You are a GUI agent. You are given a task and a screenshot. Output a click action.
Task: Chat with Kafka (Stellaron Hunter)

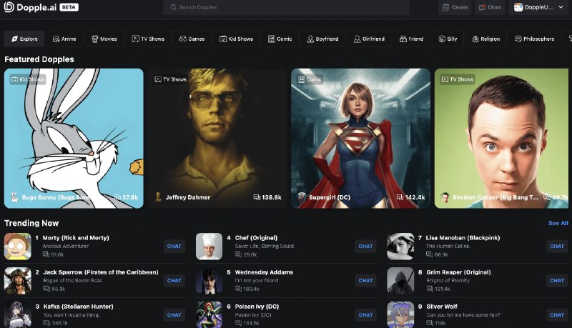coord(174,315)
